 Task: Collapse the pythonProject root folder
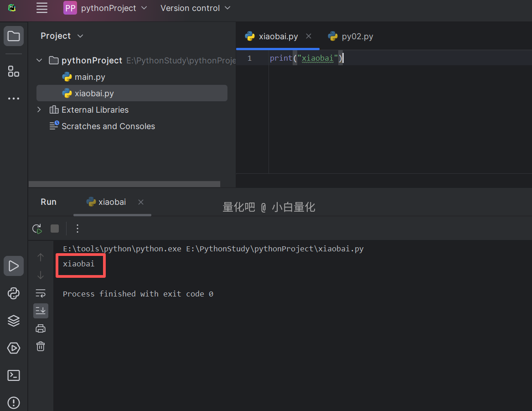[x=39, y=61]
